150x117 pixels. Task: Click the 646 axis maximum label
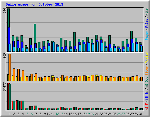[4, 11]
